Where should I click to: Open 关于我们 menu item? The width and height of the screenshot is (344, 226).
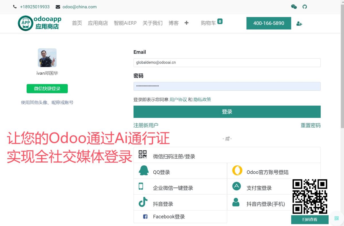[153, 23]
